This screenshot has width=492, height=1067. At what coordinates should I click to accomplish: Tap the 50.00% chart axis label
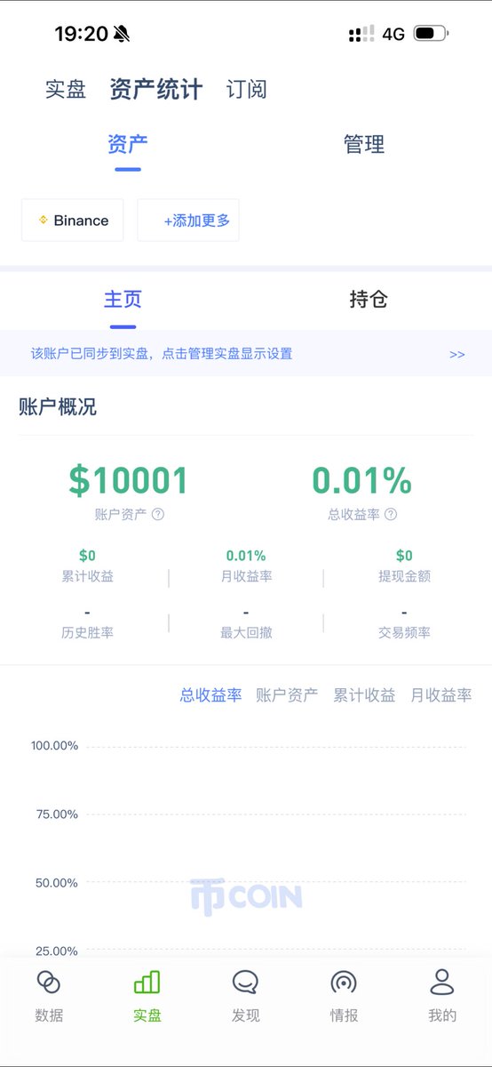point(58,882)
